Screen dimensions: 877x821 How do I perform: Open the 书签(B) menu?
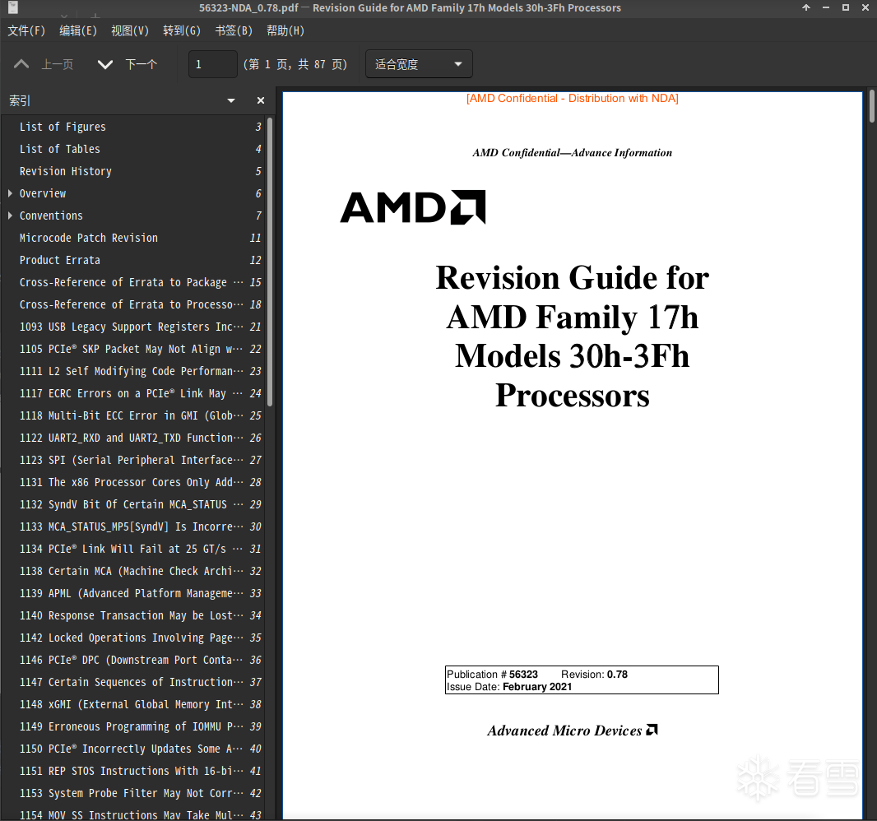pos(234,30)
